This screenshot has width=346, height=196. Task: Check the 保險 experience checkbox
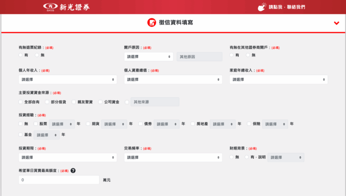[249, 123]
